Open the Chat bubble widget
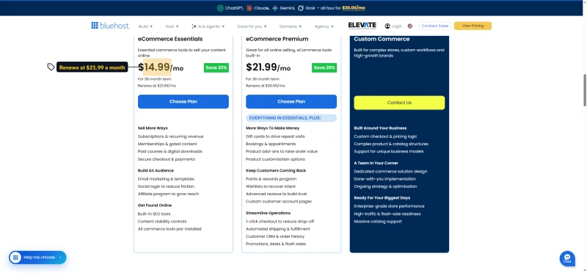 pyautogui.click(x=567, y=258)
